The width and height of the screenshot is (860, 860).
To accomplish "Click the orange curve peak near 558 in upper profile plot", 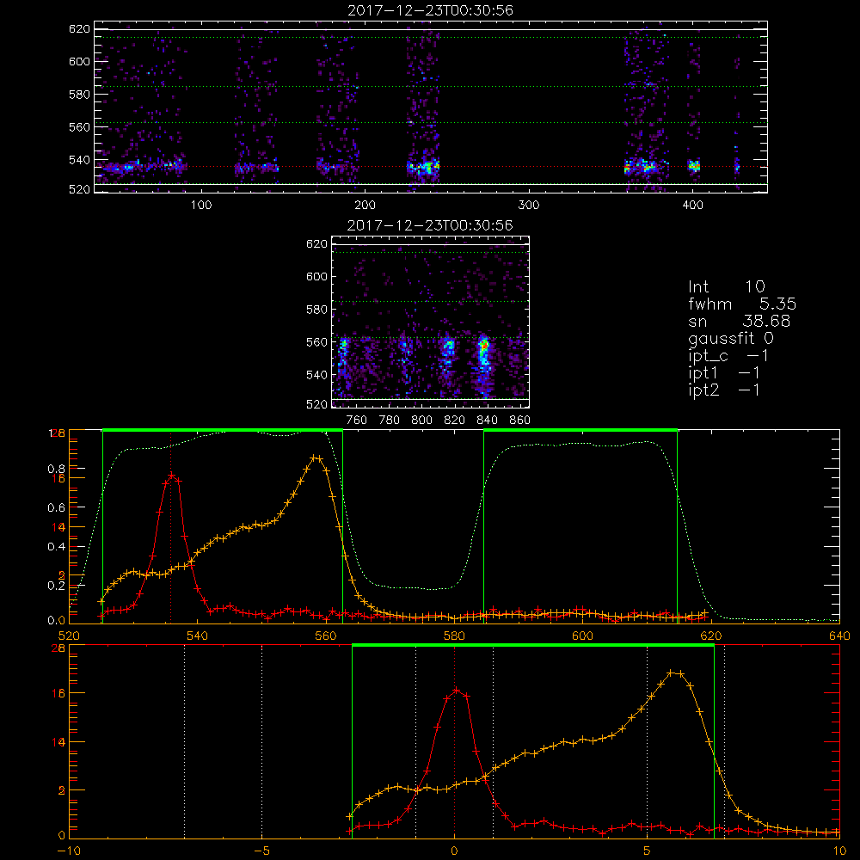I will [316, 458].
